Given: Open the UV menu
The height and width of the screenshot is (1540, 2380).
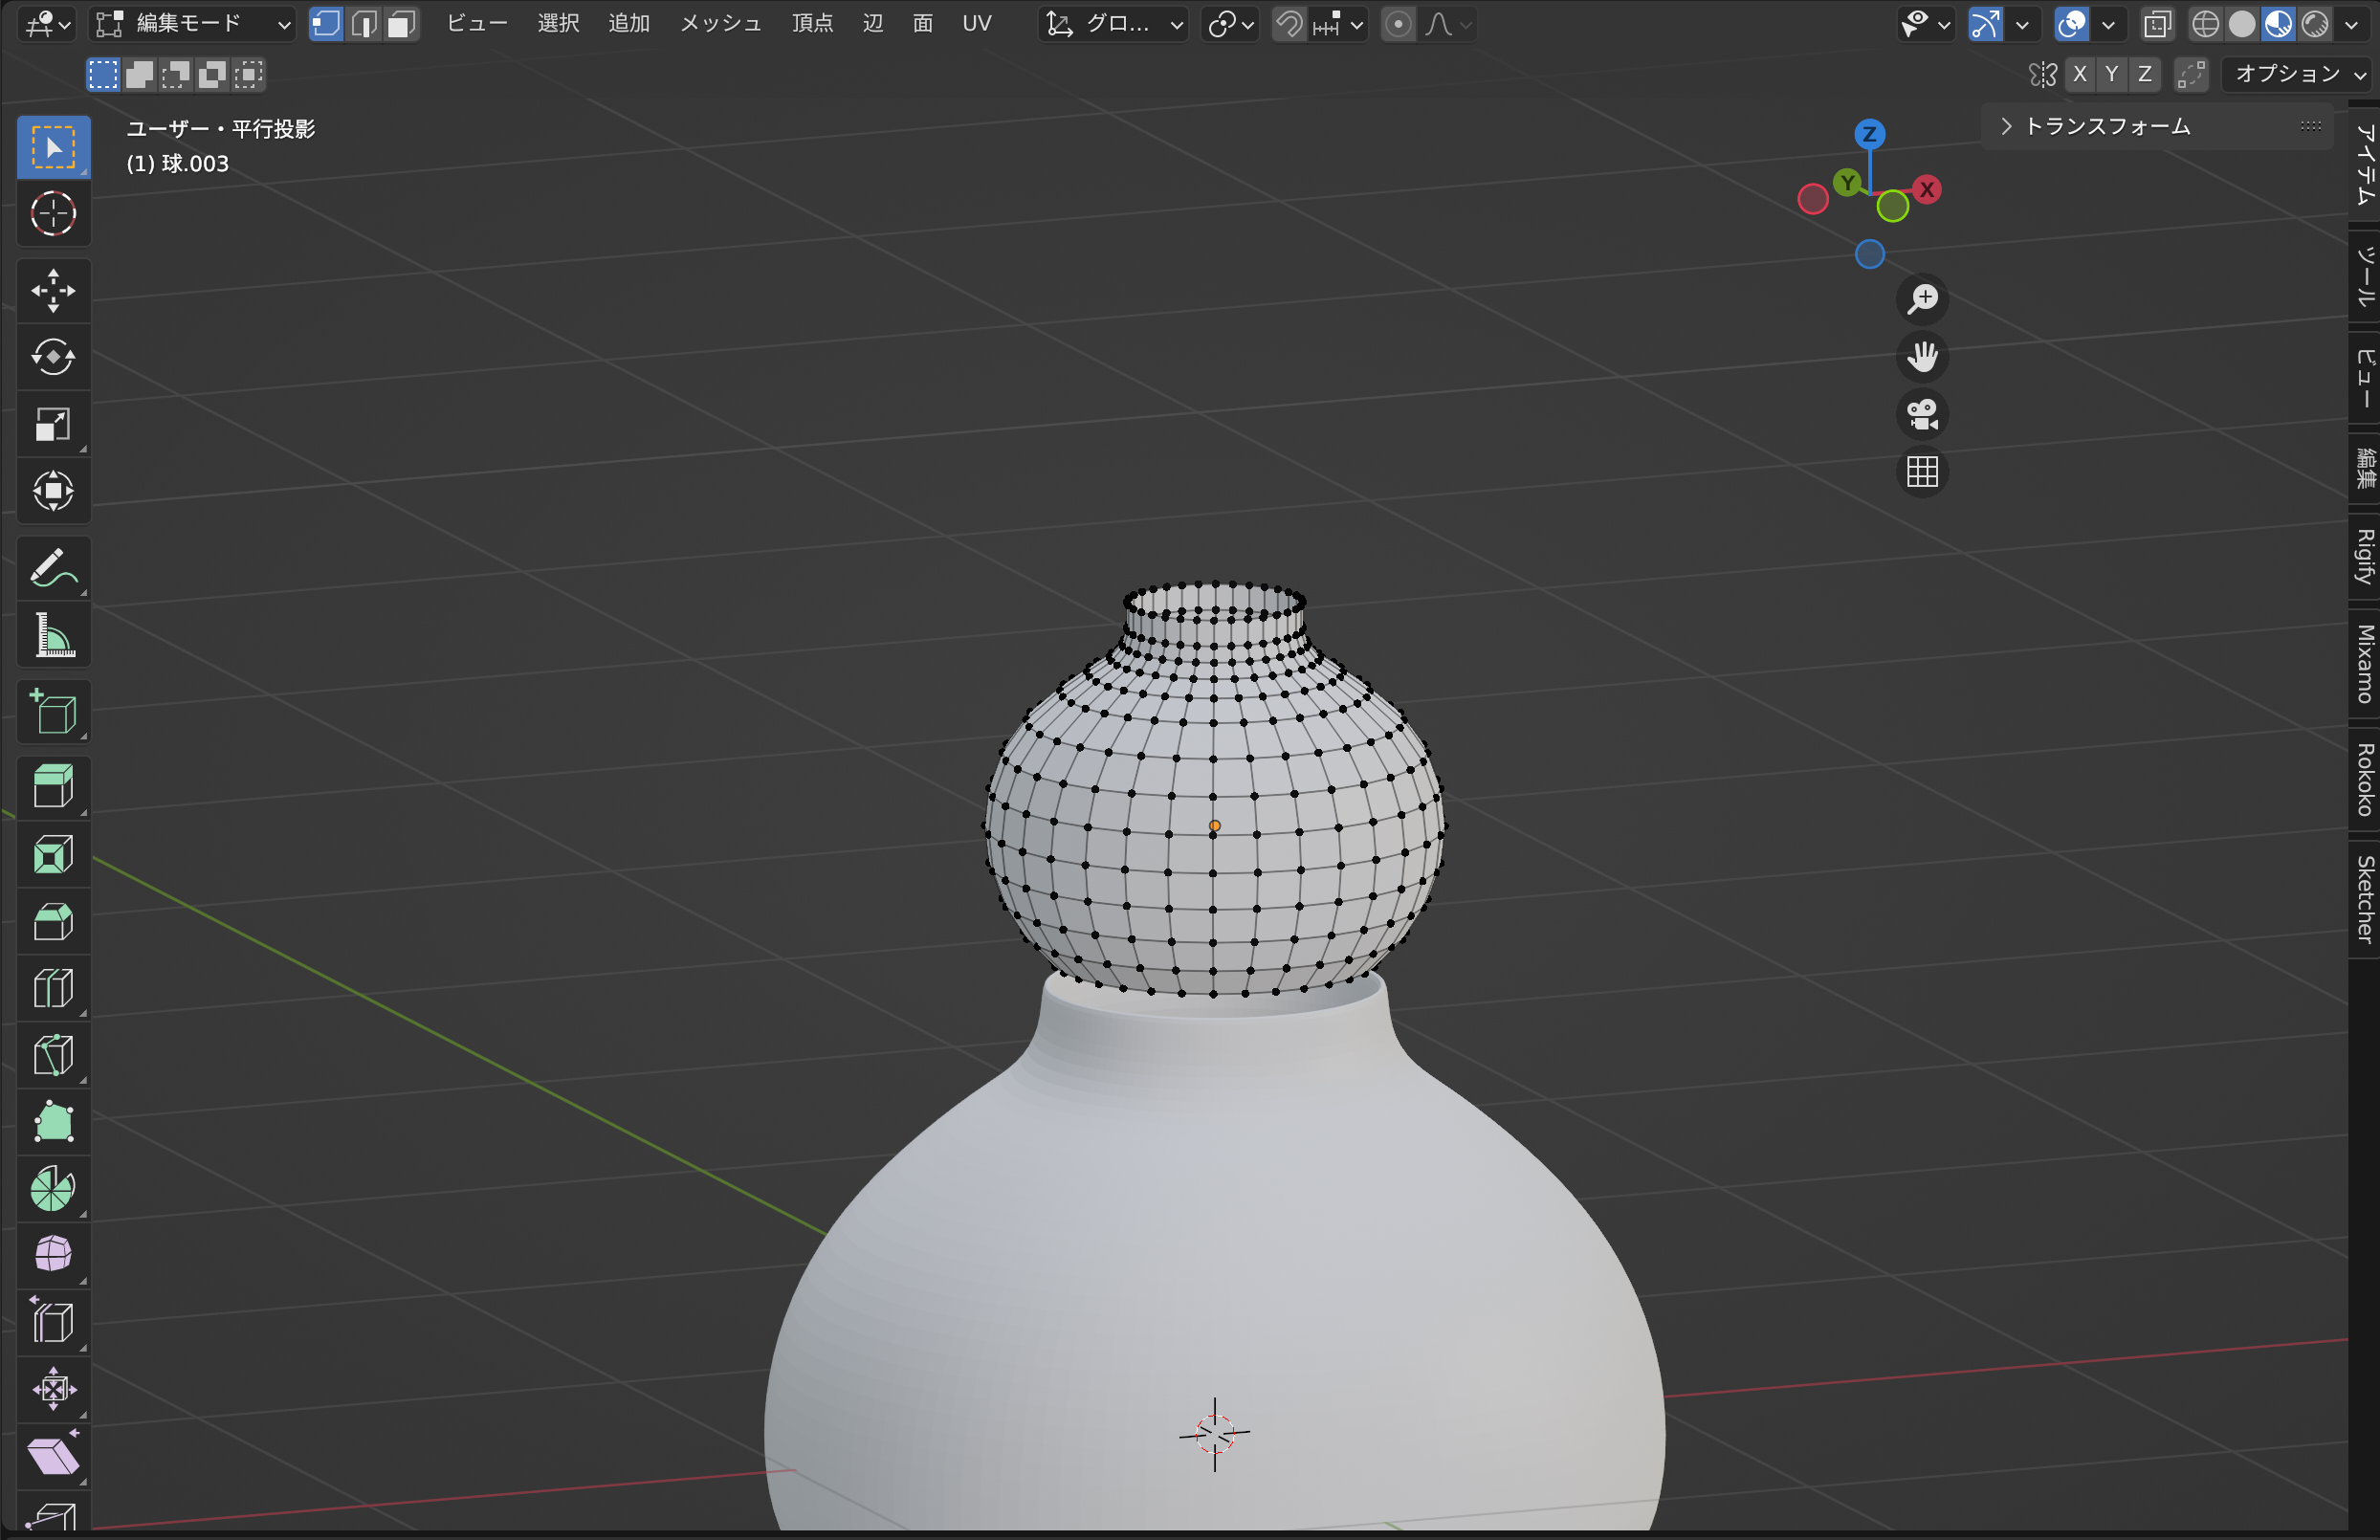Looking at the screenshot, I should [x=976, y=24].
